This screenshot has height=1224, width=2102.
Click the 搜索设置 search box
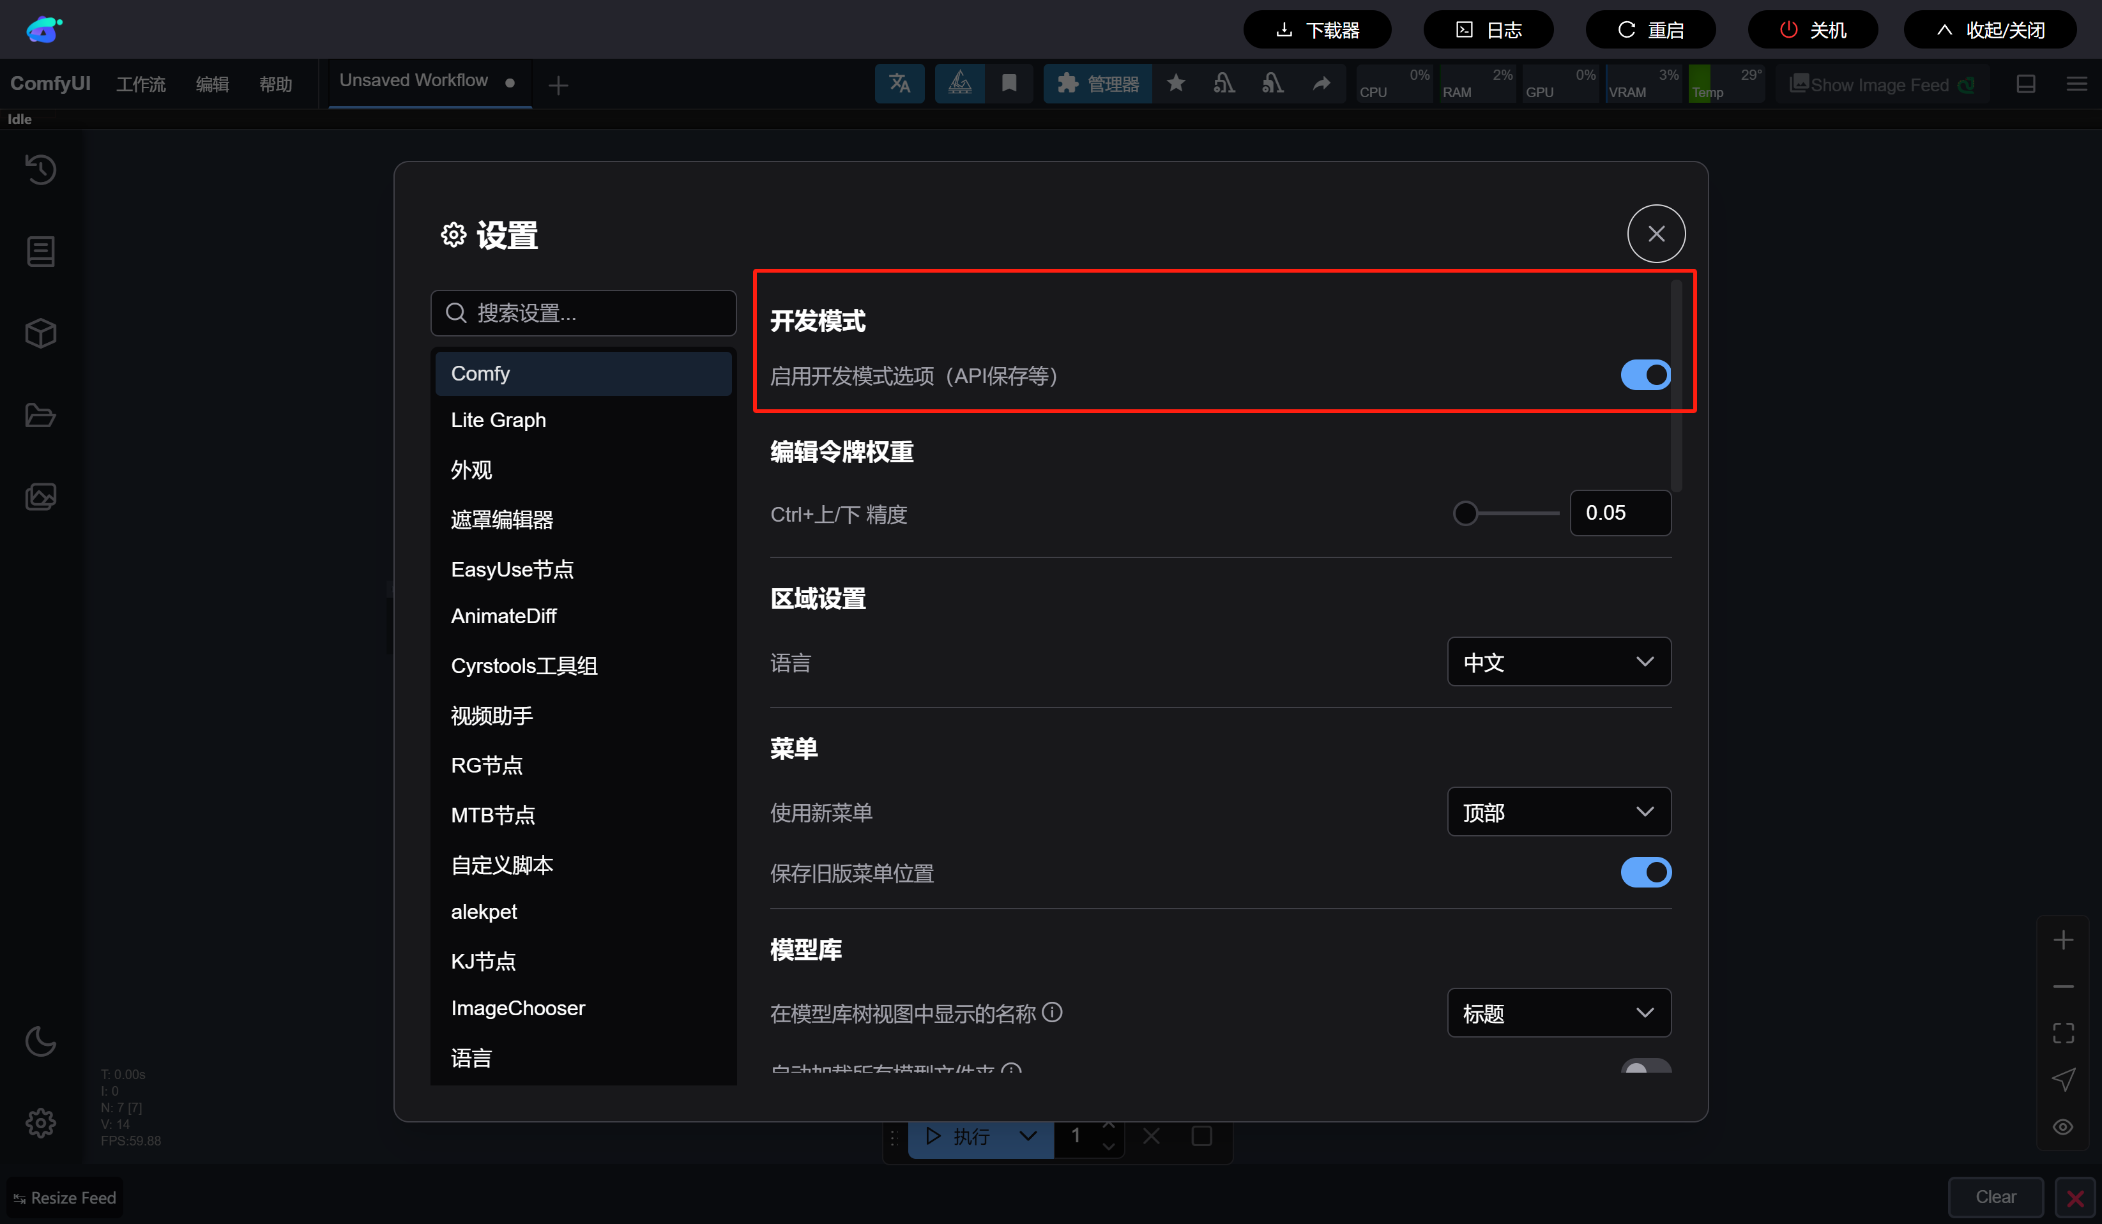click(583, 313)
